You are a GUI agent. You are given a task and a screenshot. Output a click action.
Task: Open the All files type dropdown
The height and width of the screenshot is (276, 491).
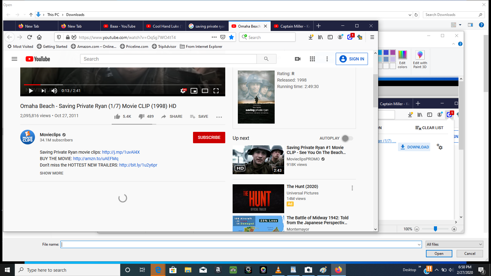(x=454, y=244)
